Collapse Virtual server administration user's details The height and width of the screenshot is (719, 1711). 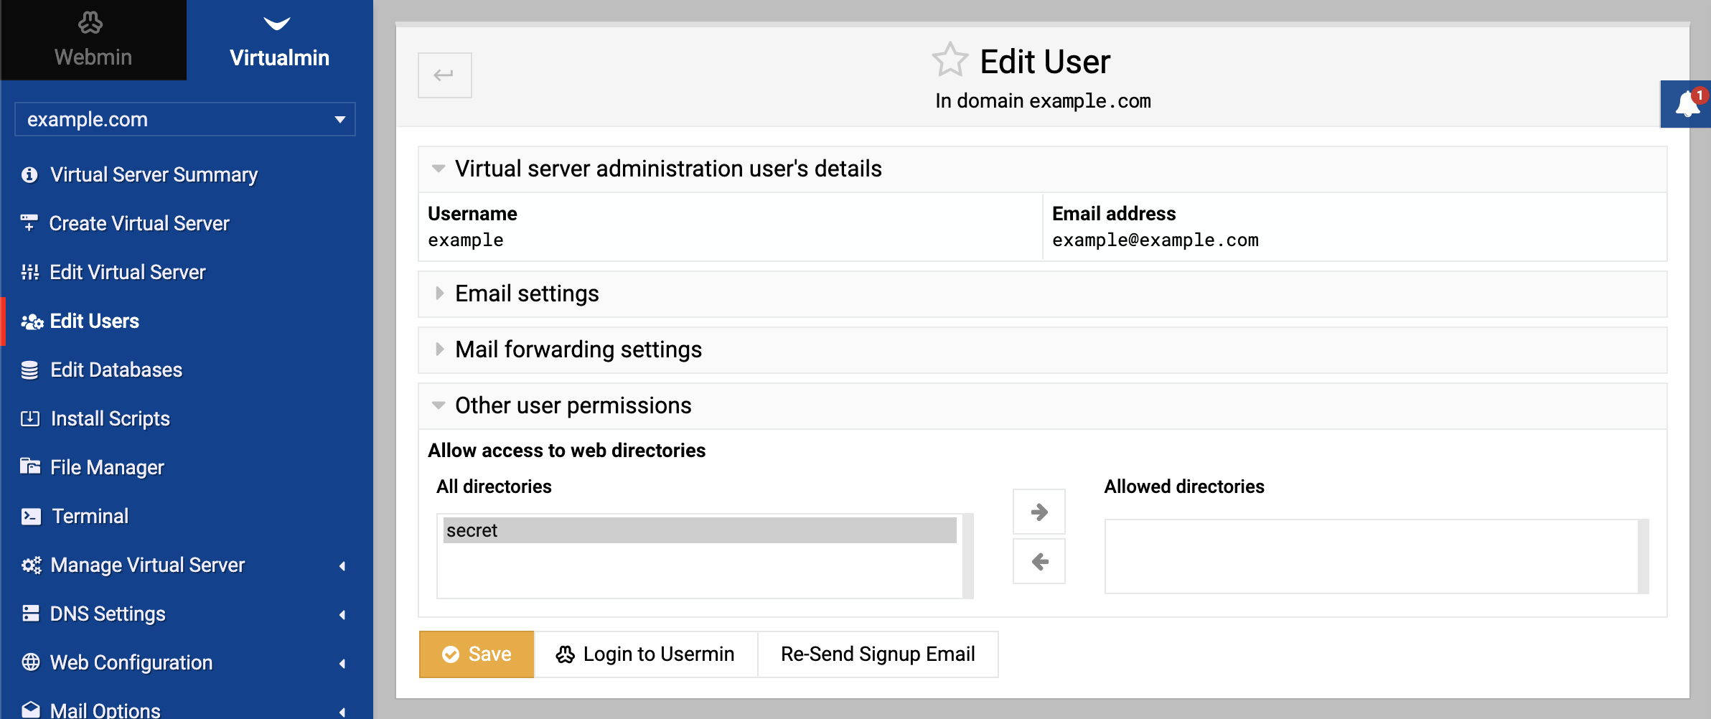tap(1042, 169)
